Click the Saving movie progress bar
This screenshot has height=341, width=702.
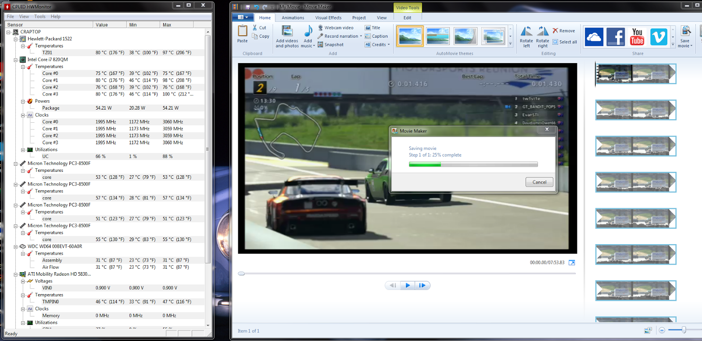[x=473, y=164]
